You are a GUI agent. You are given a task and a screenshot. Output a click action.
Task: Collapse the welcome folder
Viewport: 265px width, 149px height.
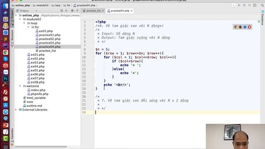[20, 86]
